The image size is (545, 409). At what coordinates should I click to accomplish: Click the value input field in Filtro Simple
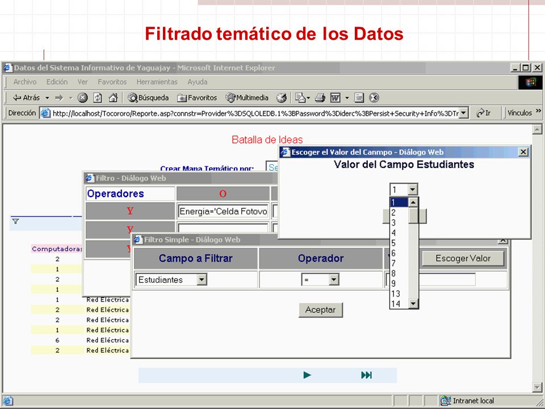coord(447,279)
